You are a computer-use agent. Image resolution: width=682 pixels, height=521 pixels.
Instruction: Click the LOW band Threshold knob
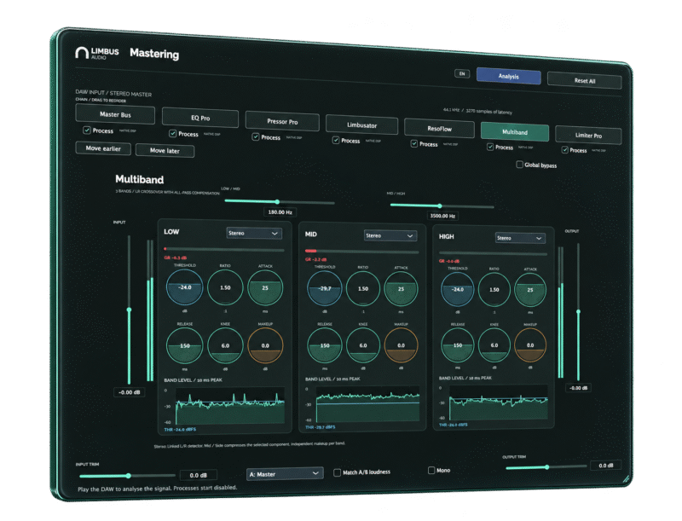[x=185, y=287]
